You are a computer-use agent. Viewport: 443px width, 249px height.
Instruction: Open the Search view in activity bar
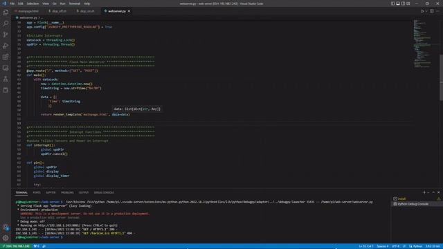click(6, 24)
